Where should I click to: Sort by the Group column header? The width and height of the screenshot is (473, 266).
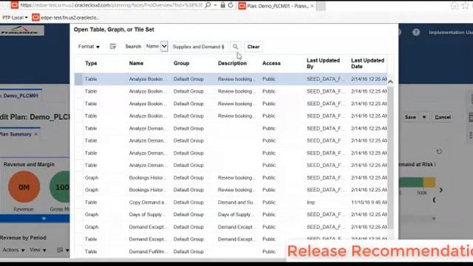point(181,64)
